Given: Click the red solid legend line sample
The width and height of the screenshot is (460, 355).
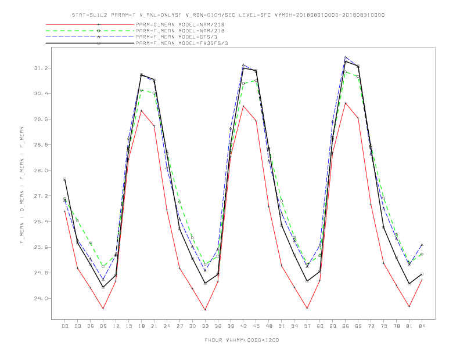Looking at the screenshot, I should tap(90, 24).
